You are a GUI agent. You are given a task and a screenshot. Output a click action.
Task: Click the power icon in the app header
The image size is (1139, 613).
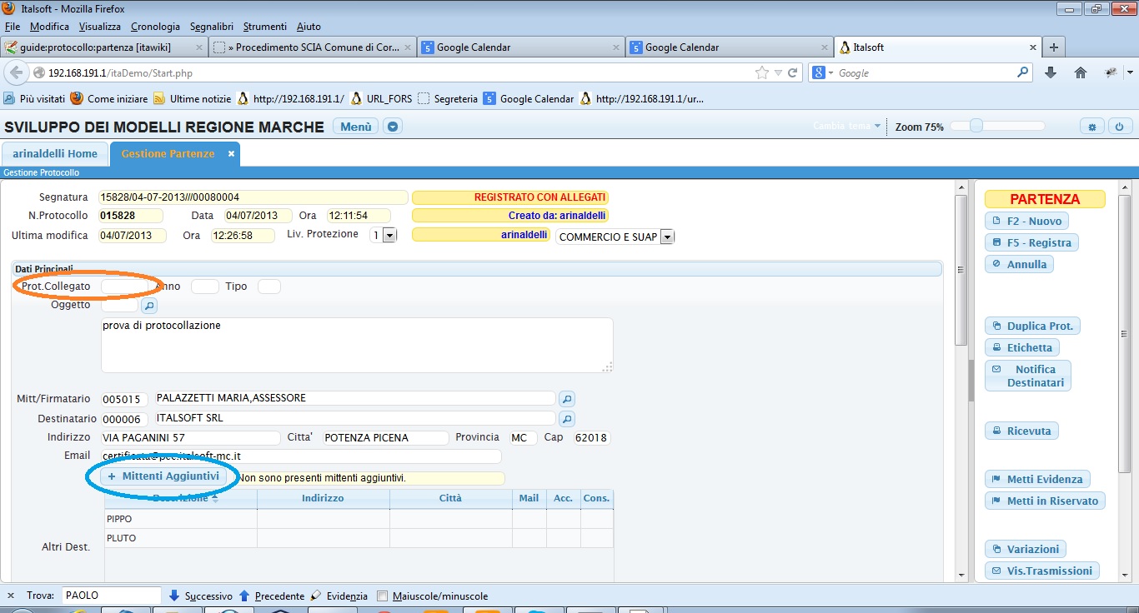(1119, 127)
